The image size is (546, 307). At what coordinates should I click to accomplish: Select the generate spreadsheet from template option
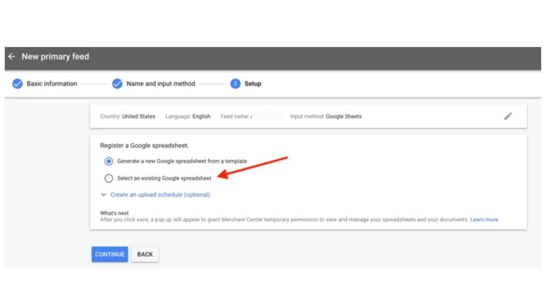109,161
